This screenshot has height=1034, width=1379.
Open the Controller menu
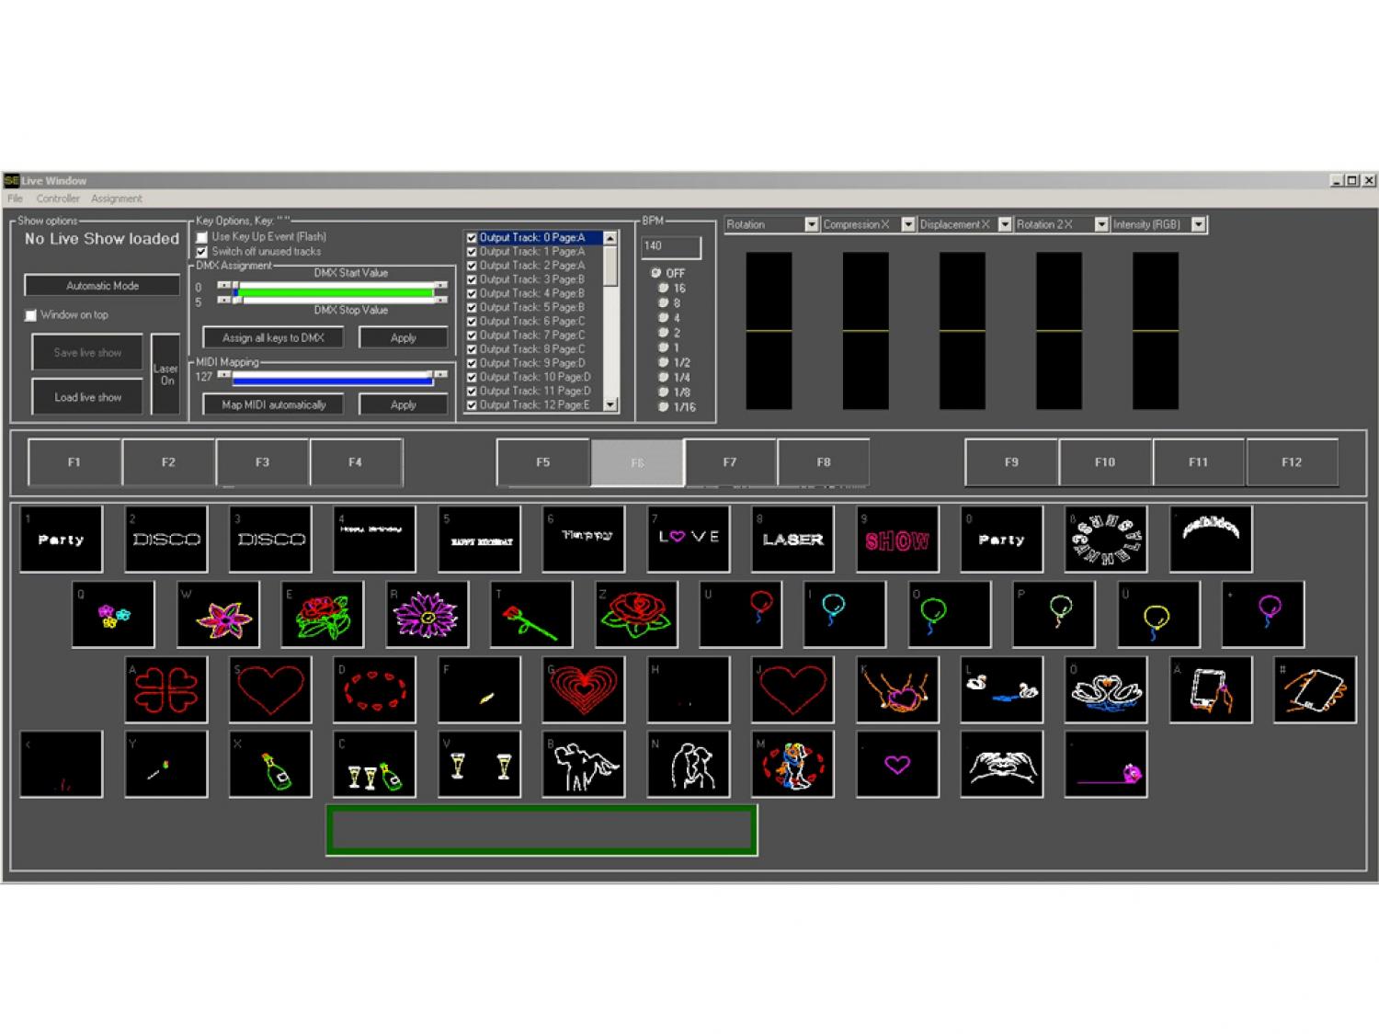58,199
